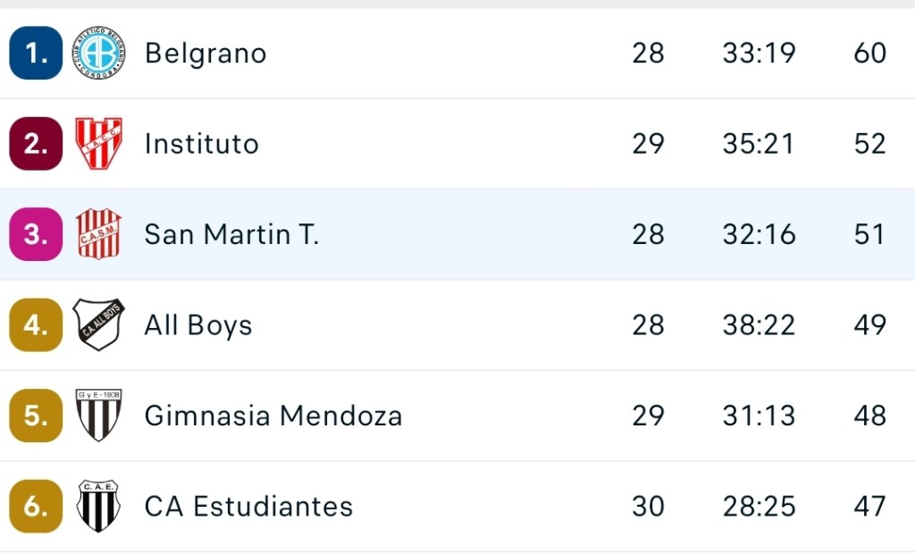
Task: Click the blue rank 1 badge
Action: point(36,53)
